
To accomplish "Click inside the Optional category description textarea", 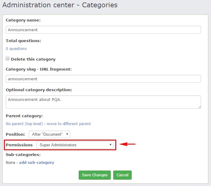I will pos(103,102).
